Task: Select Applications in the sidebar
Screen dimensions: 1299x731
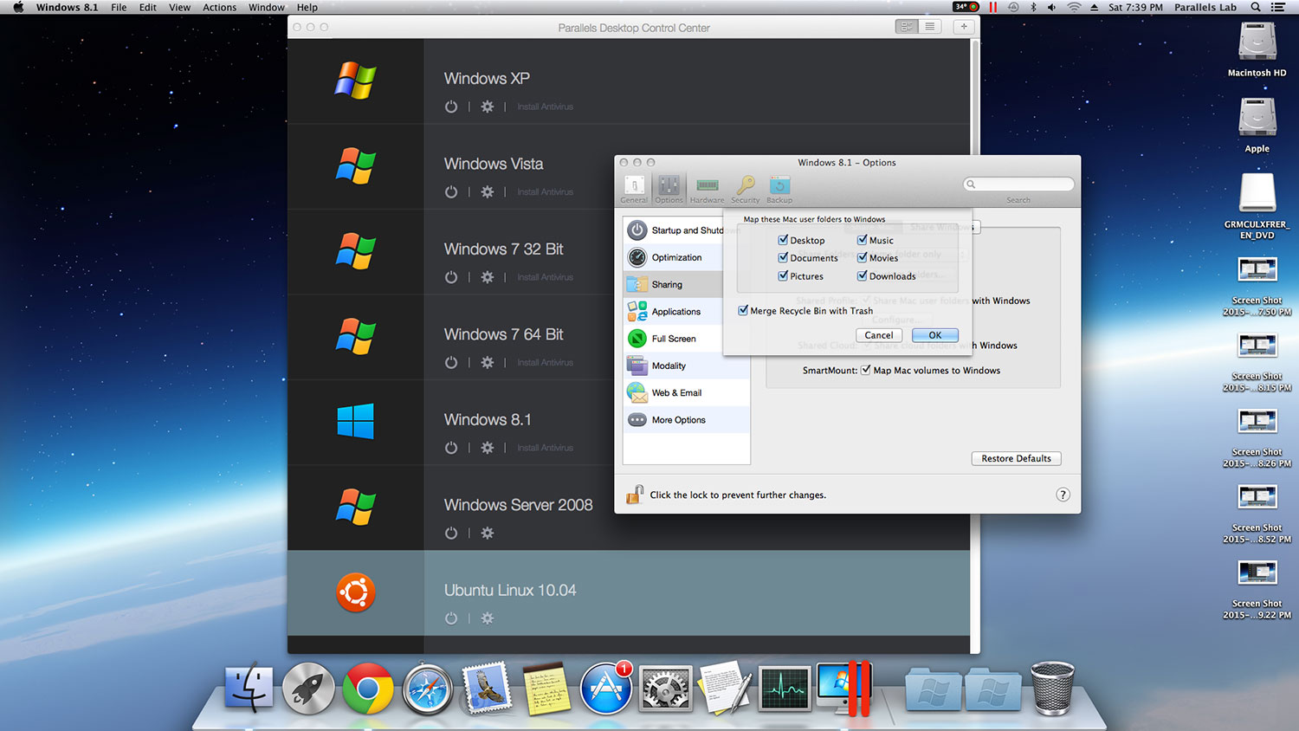Action: [x=687, y=312]
